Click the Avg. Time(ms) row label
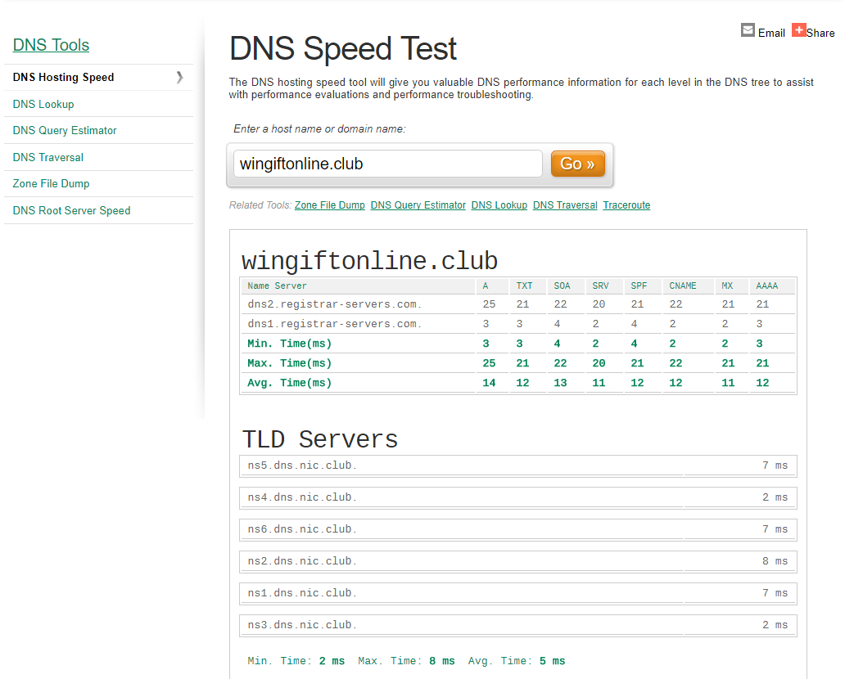The image size is (845, 679). tap(289, 383)
